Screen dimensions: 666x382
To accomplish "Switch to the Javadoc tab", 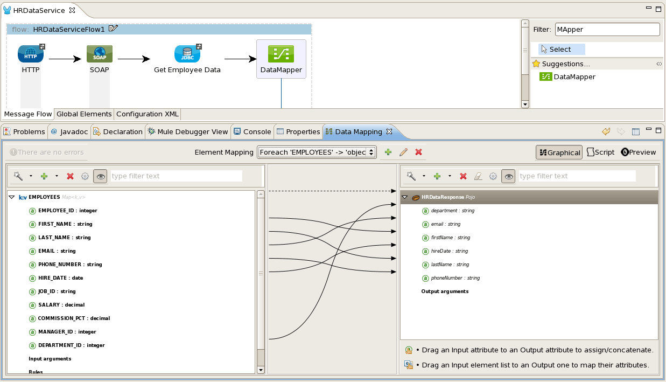I will [69, 131].
